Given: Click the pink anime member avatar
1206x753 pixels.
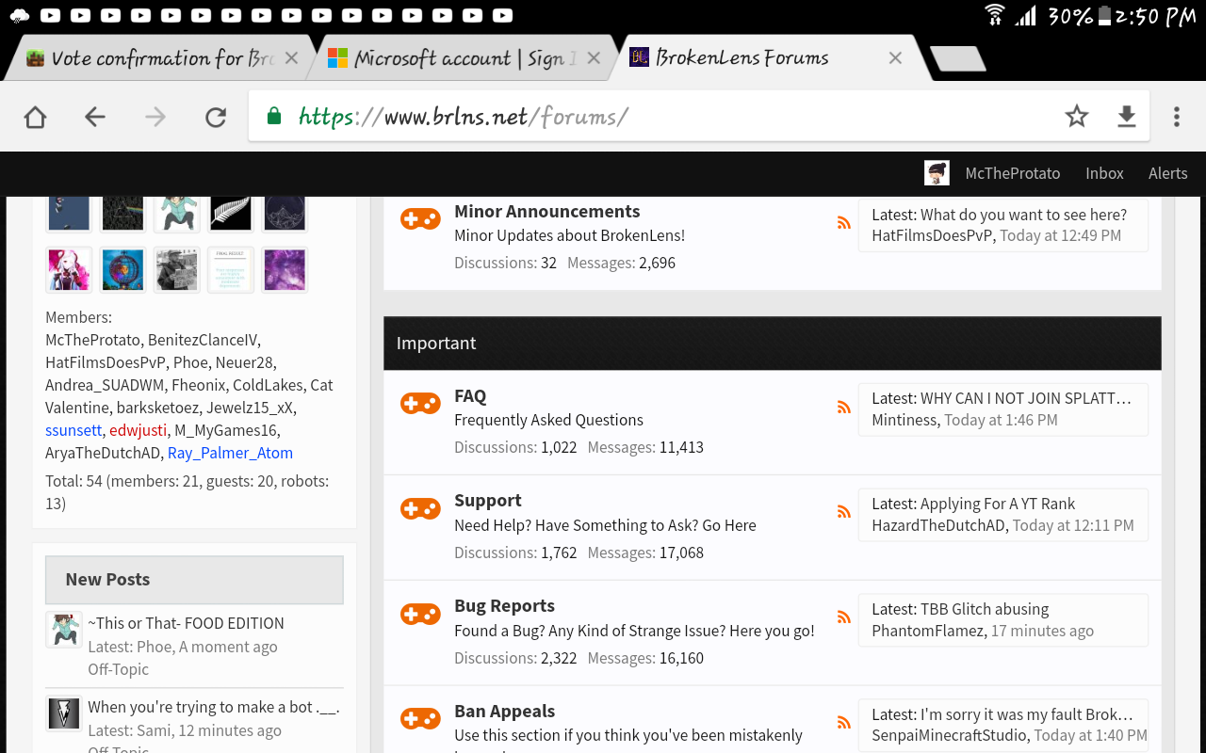Looking at the screenshot, I should point(69,270).
